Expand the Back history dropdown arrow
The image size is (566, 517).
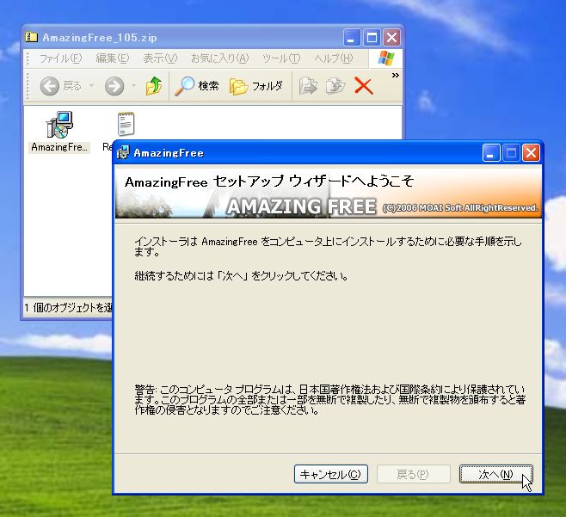(92, 86)
